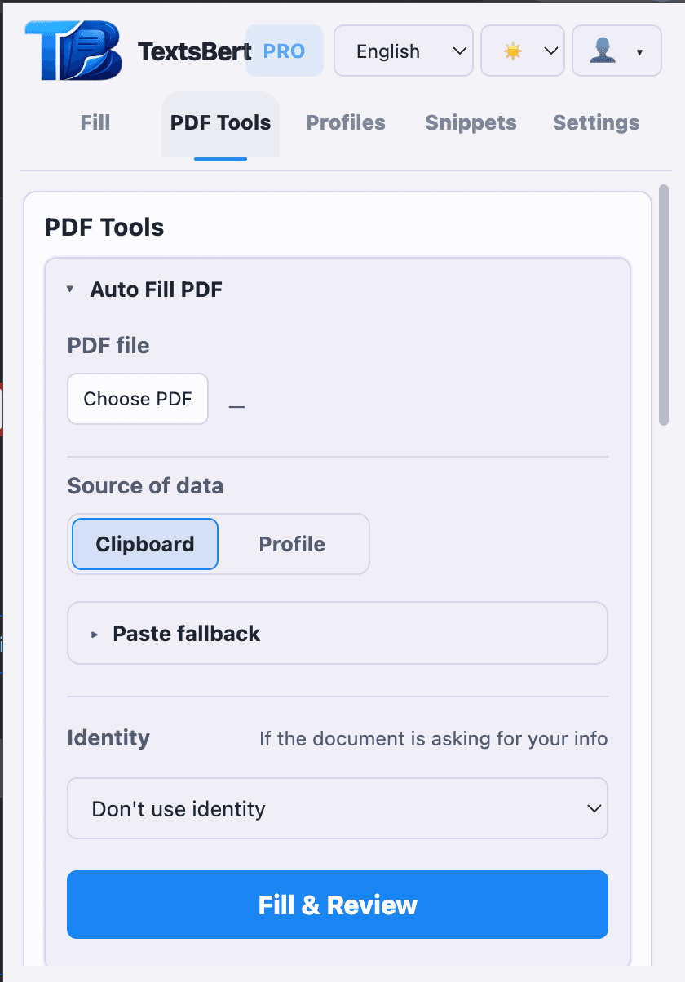Click the PRO badge
Screen dimensions: 685x982
click(x=285, y=51)
